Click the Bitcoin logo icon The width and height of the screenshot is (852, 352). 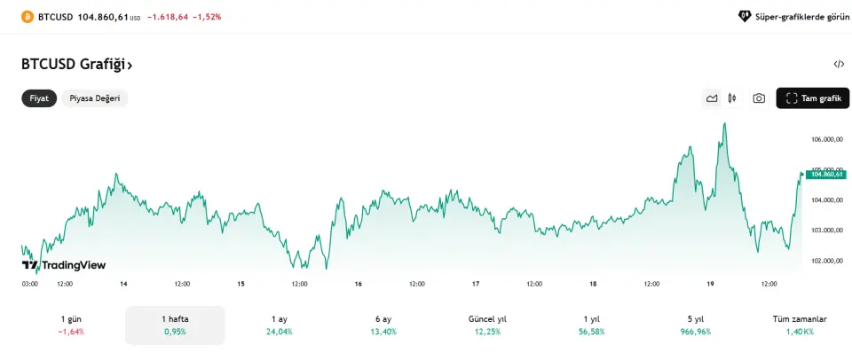pyautogui.click(x=28, y=17)
